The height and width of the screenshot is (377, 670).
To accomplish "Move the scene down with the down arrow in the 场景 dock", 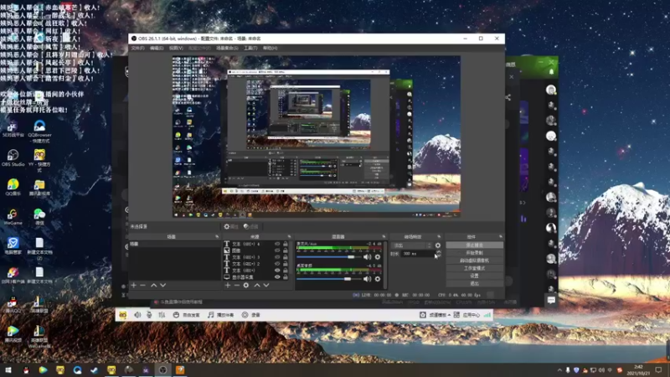I will pyautogui.click(x=162, y=285).
